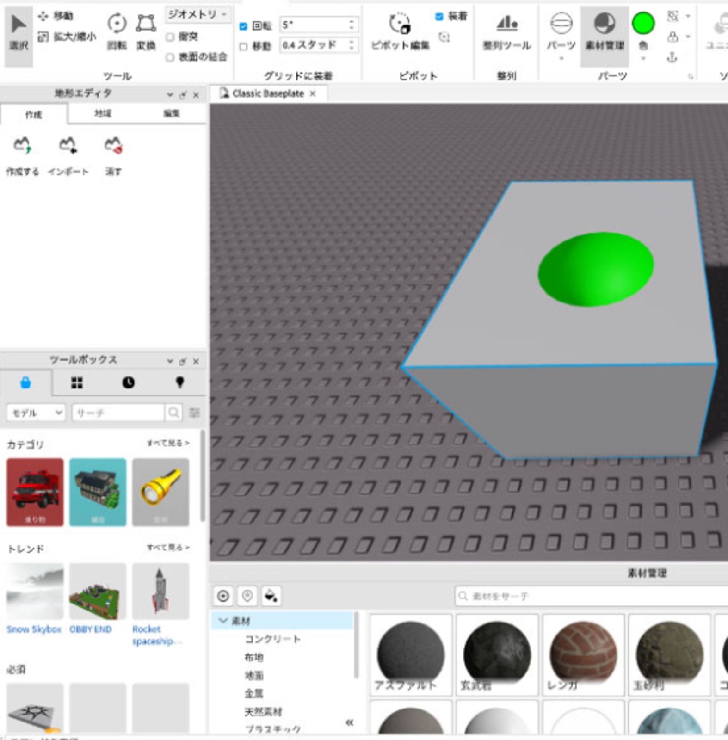
Task: Click すべて見る next to カテゴリ
Action: click(x=168, y=443)
